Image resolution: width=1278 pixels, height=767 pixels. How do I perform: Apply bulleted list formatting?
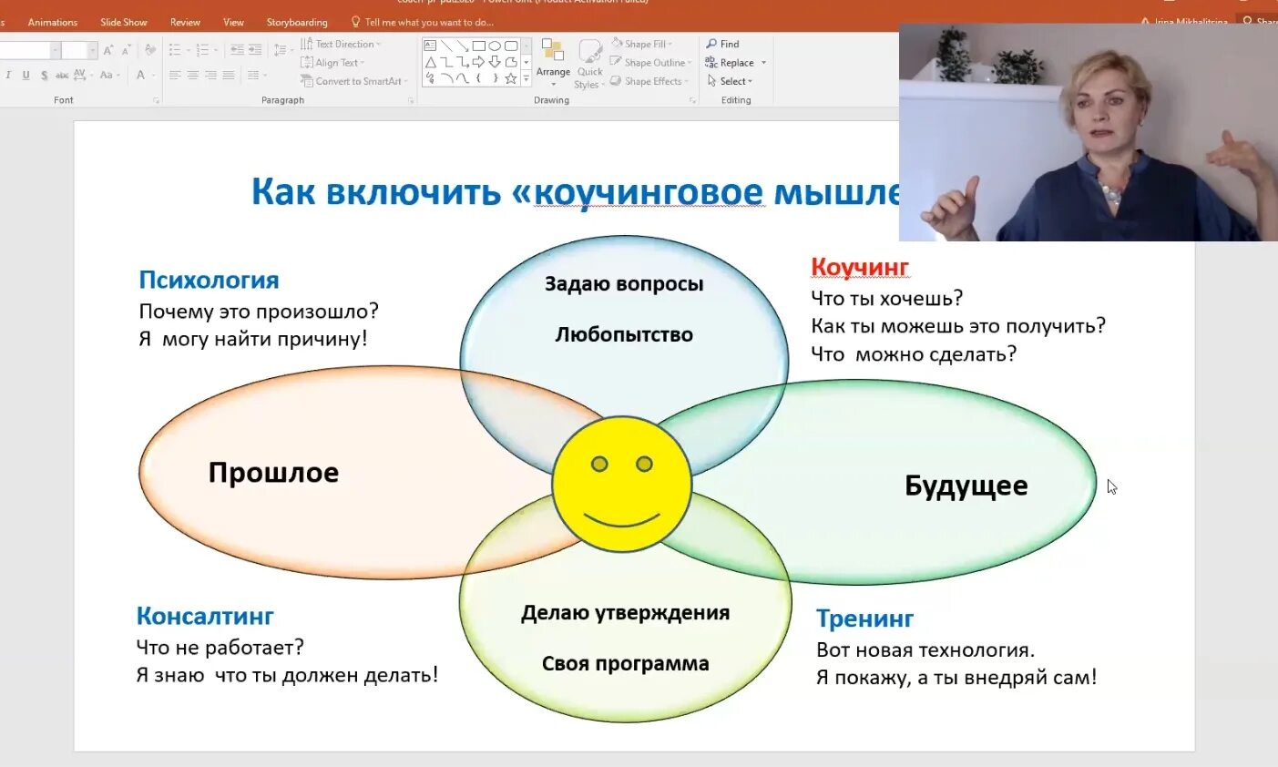[176, 50]
